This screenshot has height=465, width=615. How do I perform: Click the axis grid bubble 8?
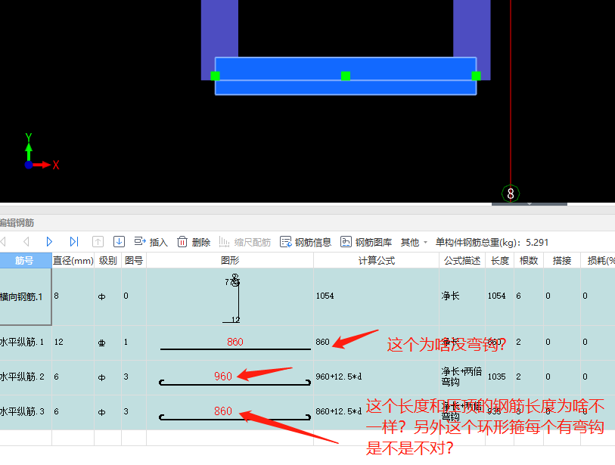(x=511, y=194)
